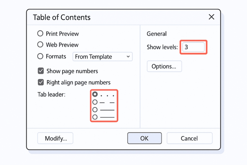Viewport: 247px width, 165px height.
Task: Select the thin solid line tab leader
Action: point(95,109)
